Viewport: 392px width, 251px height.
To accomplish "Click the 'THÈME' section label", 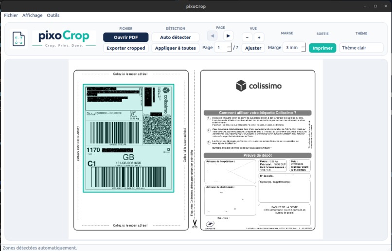I will click(x=361, y=33).
